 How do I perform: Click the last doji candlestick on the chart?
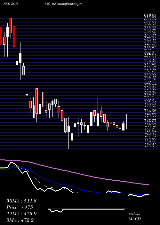pos(127,122)
